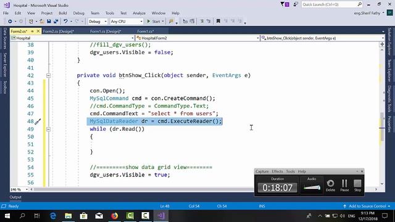Click the Windows Start button

(x=7, y=216)
